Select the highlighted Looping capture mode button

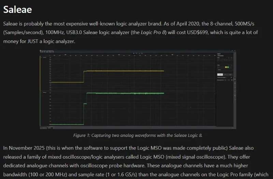click(220, 74)
